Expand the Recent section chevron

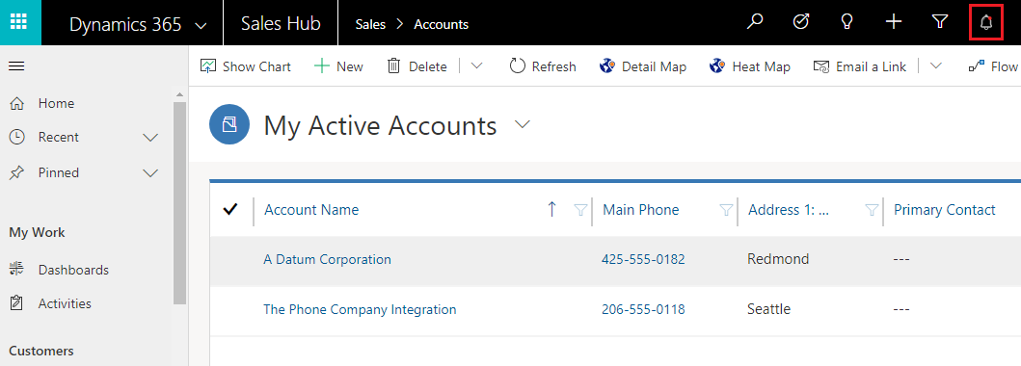tap(150, 138)
